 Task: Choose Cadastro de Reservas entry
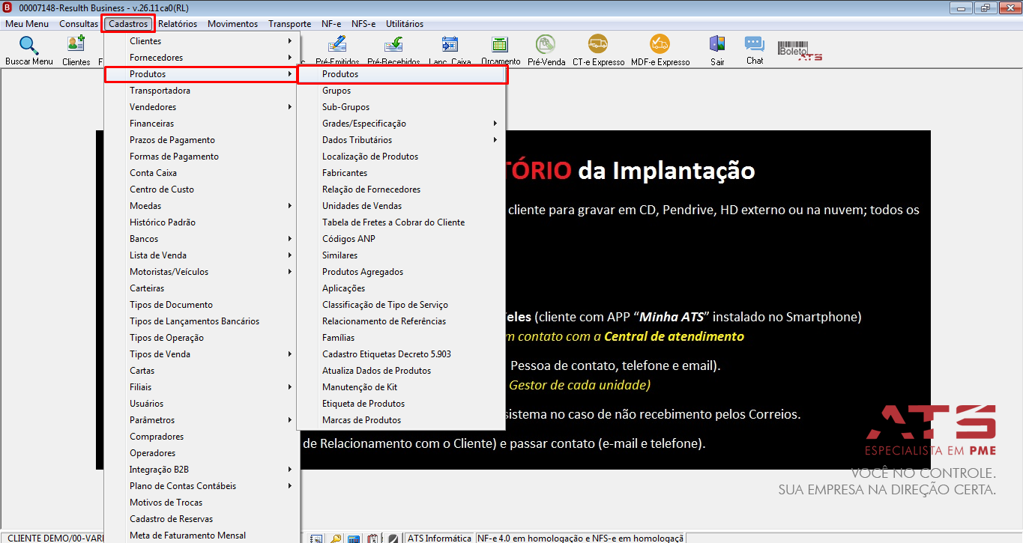[x=202, y=519]
